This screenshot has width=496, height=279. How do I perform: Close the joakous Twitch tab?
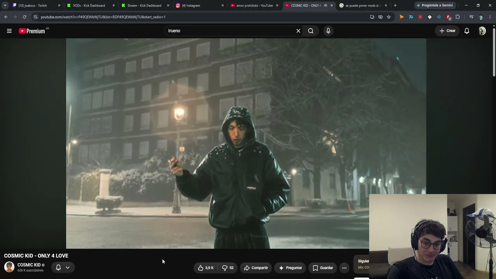(x=59, y=5)
